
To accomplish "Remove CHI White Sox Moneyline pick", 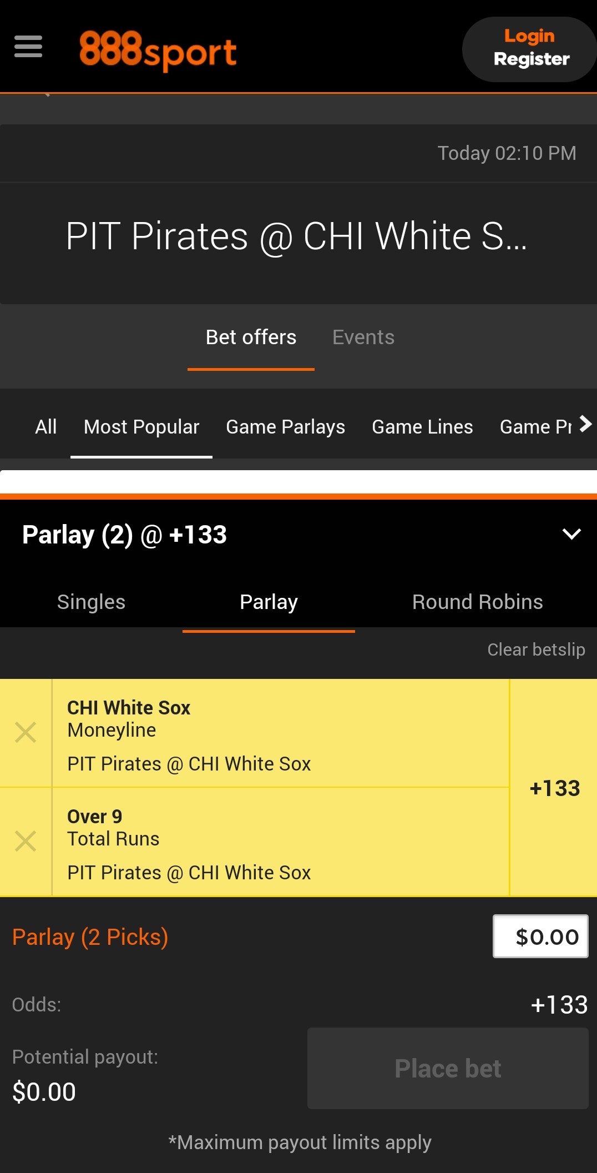I will (26, 733).
